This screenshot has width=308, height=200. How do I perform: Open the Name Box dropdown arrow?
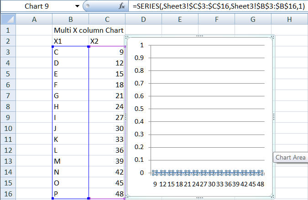pos(76,7)
